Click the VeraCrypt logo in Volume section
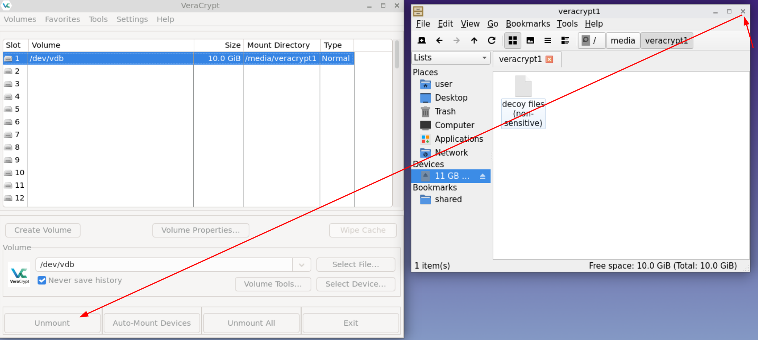The image size is (758, 340). coord(19,274)
